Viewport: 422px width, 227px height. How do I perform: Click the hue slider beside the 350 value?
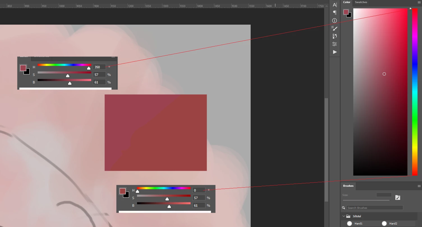(x=64, y=65)
